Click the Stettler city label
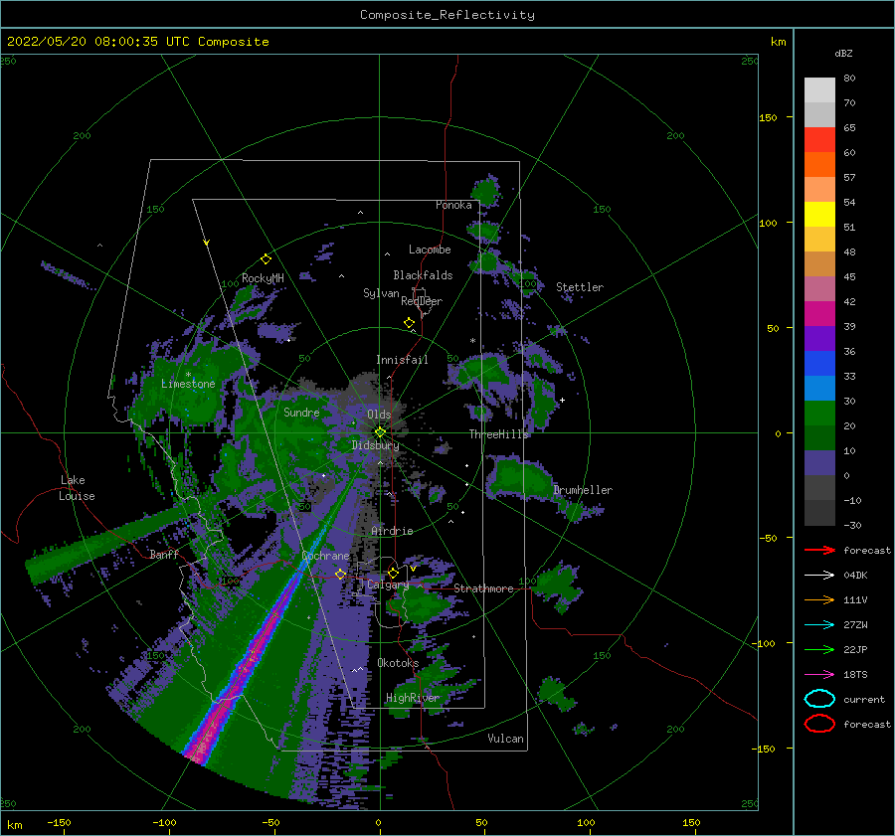The height and width of the screenshot is (836, 895). (x=580, y=287)
